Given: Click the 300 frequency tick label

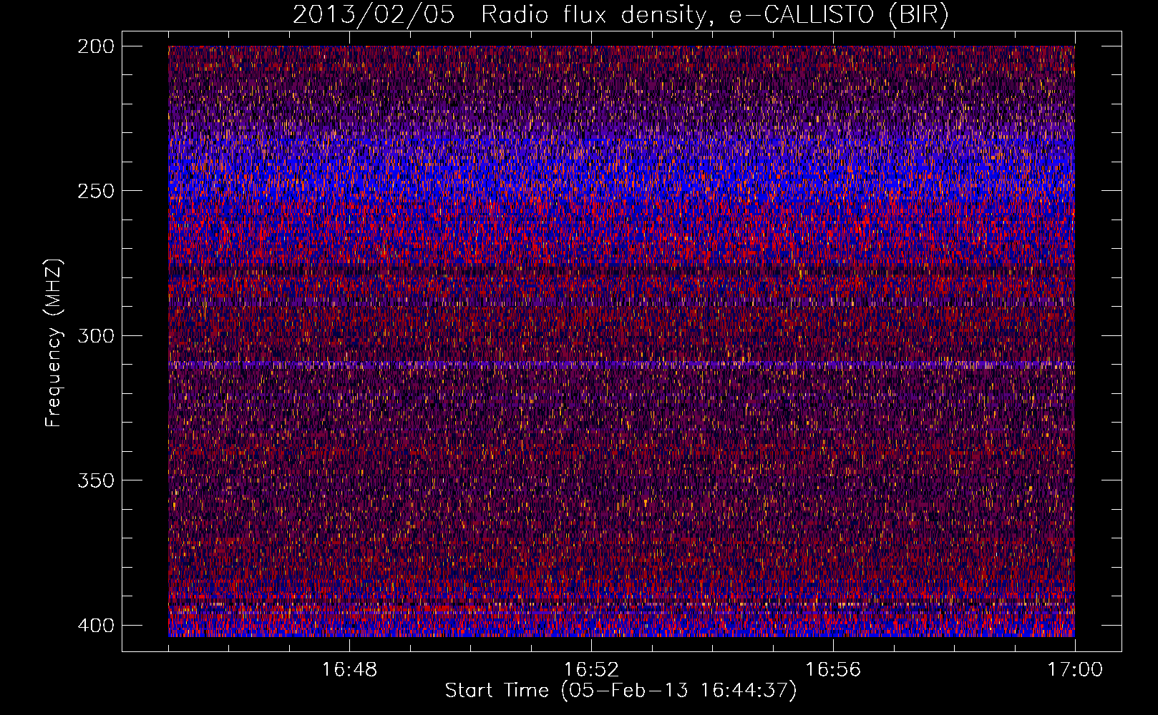Looking at the screenshot, I should click(x=95, y=335).
